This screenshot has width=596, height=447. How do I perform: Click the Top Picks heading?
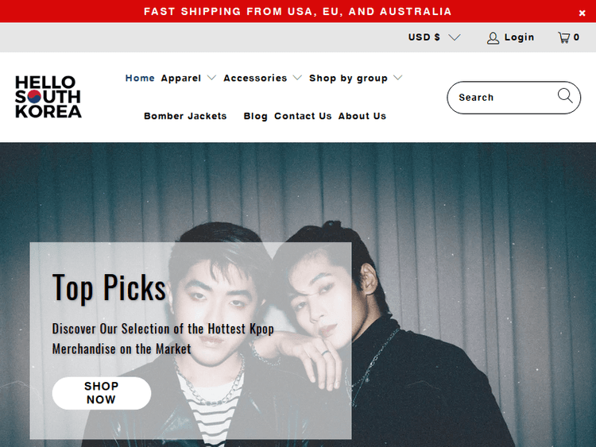click(x=109, y=287)
